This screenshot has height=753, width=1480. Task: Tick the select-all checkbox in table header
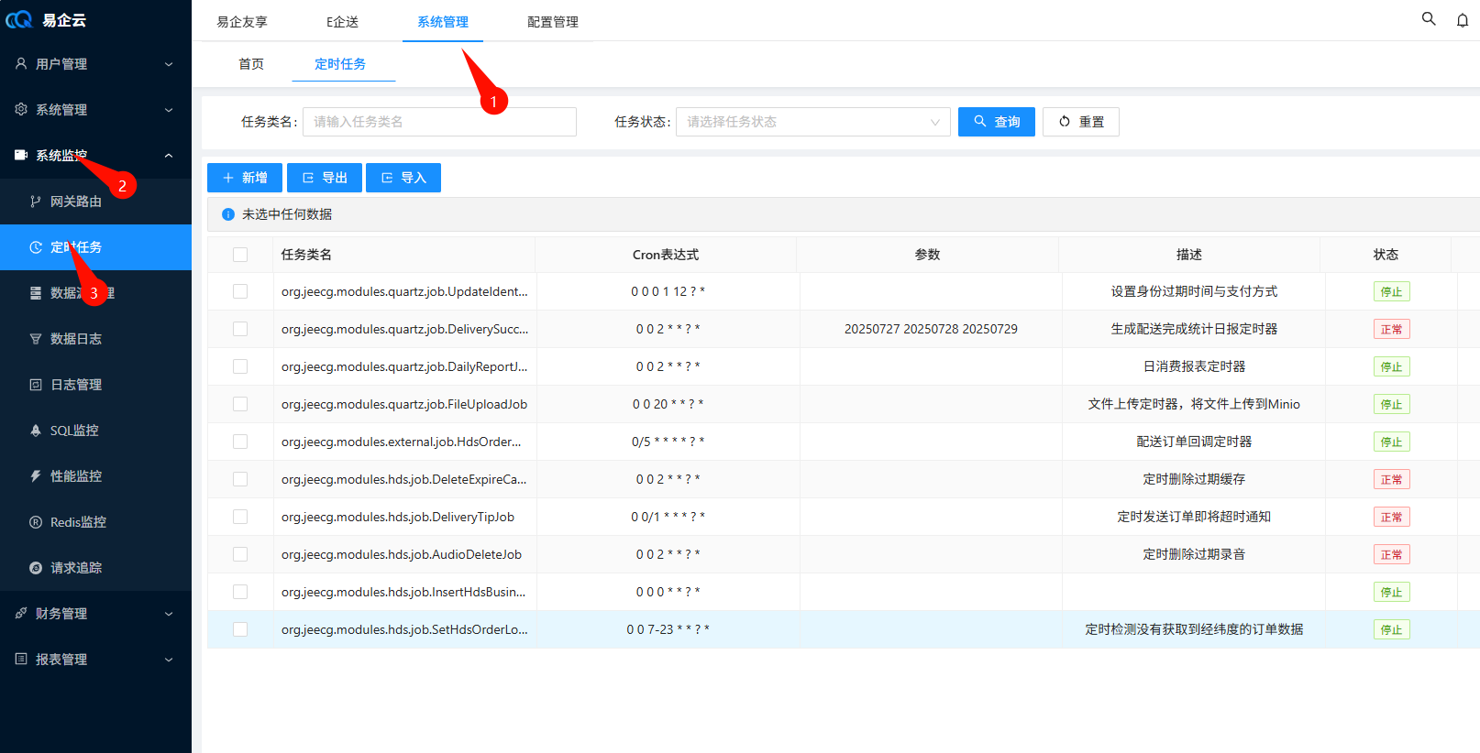pyautogui.click(x=240, y=255)
